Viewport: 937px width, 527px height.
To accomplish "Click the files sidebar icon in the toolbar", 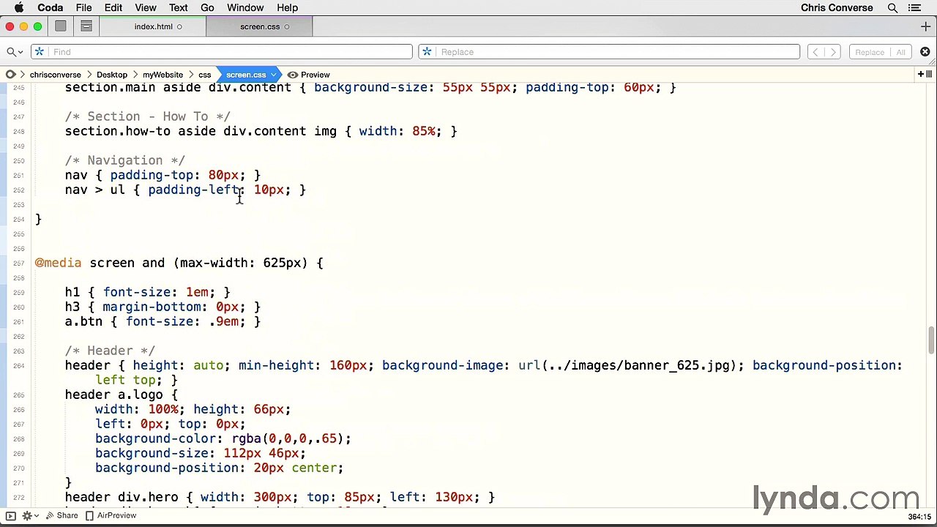I will click(x=86, y=26).
